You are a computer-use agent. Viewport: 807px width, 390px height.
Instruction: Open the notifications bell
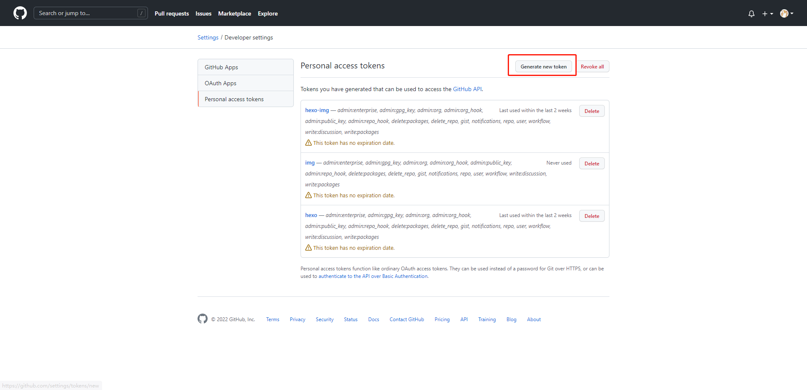pyautogui.click(x=752, y=13)
